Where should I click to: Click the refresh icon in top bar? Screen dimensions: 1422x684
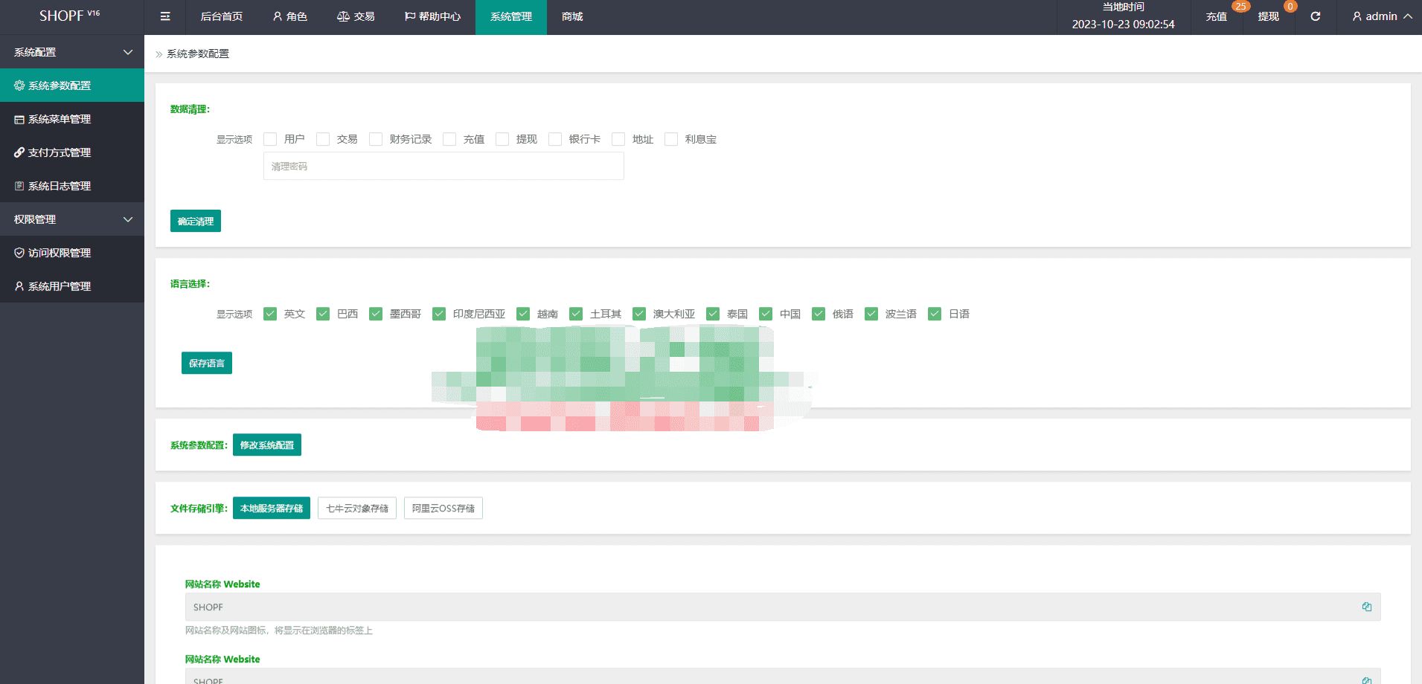1315,16
